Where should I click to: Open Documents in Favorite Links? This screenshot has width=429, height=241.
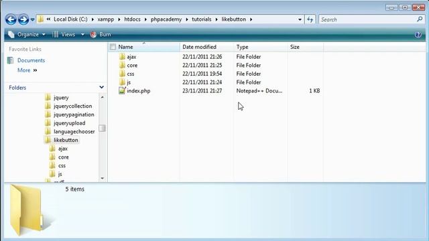(x=31, y=60)
